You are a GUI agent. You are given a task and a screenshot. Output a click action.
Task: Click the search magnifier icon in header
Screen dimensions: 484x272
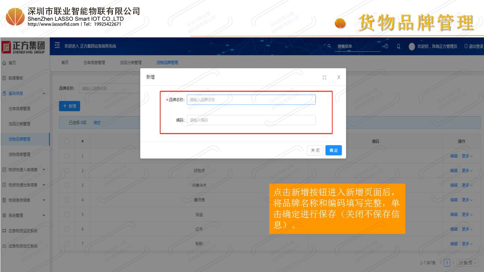click(330, 46)
